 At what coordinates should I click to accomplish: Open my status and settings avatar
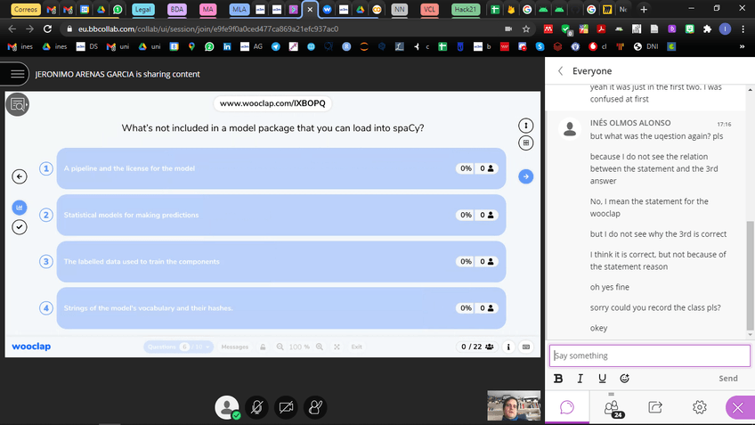(227, 407)
